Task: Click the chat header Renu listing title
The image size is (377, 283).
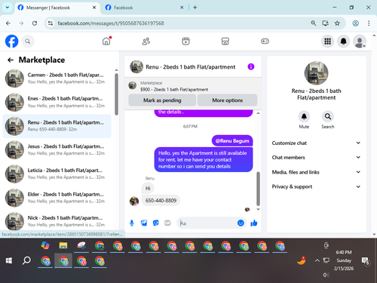Action: pyautogui.click(x=191, y=67)
